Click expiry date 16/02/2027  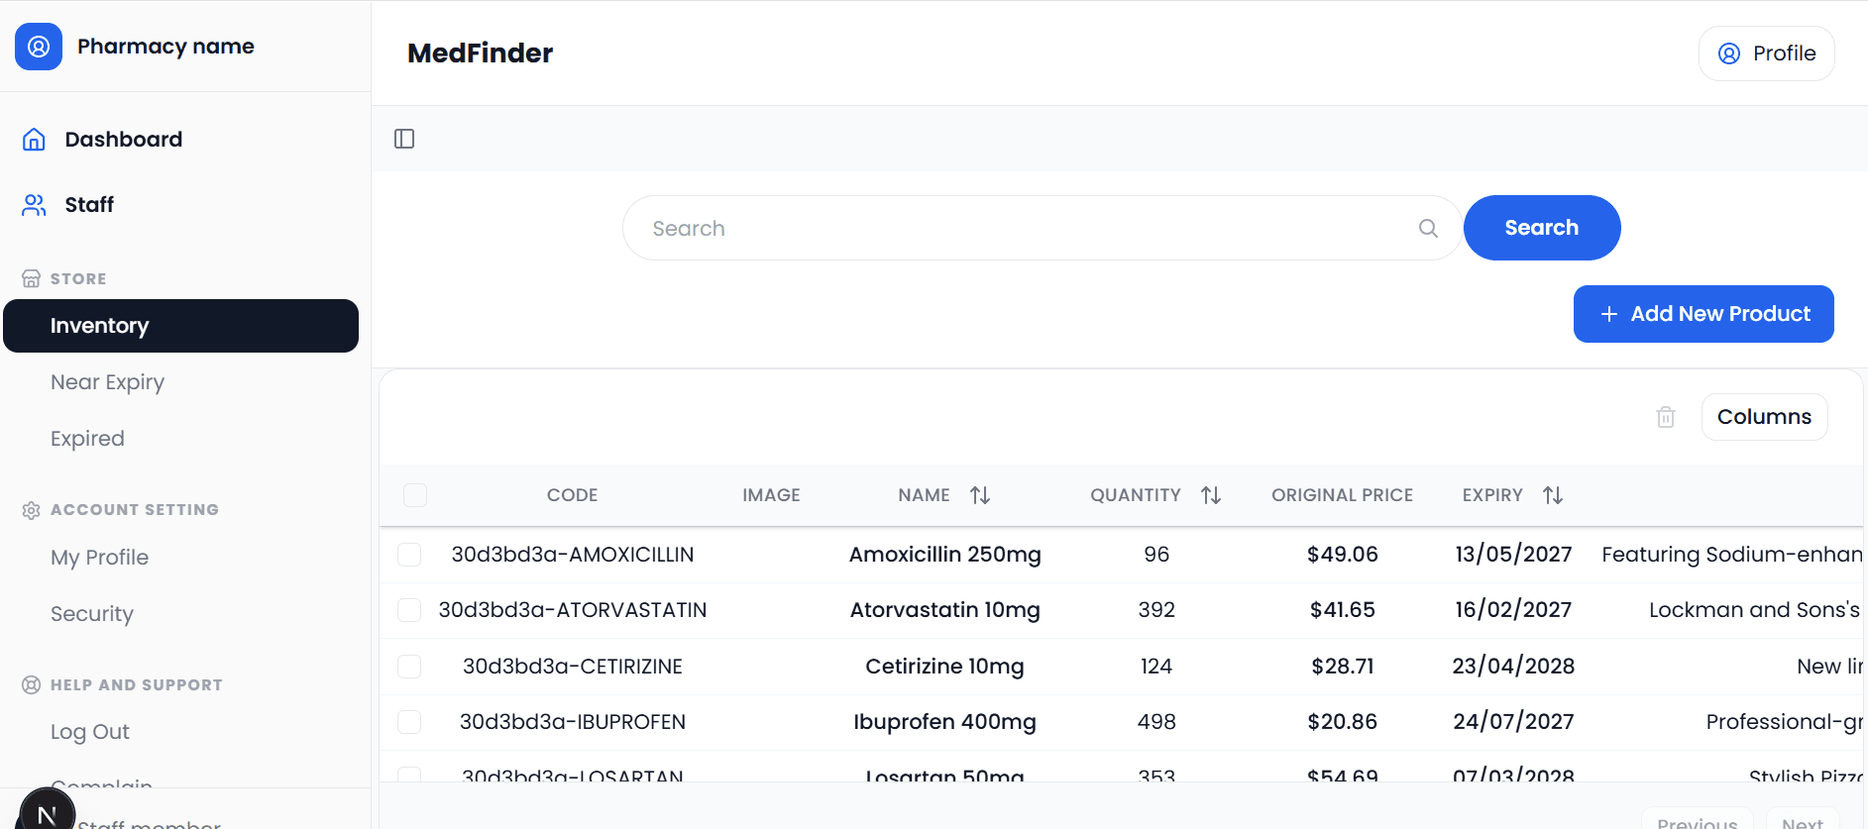tap(1513, 610)
